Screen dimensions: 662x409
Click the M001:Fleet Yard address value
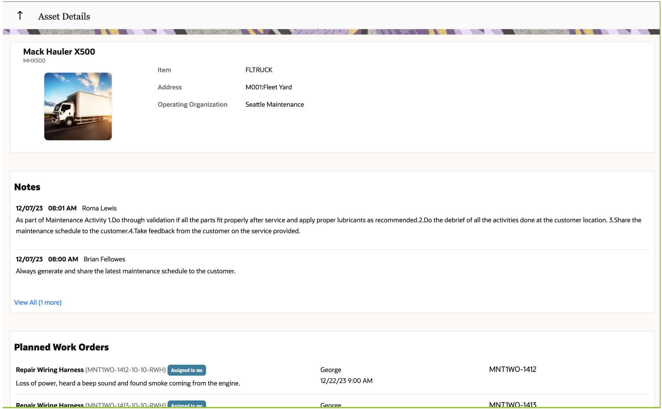click(x=269, y=87)
